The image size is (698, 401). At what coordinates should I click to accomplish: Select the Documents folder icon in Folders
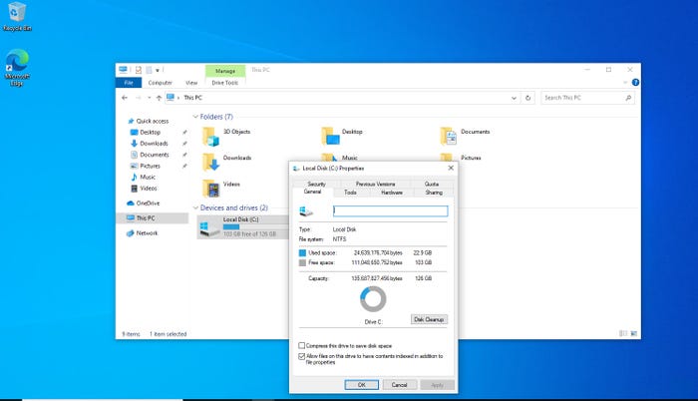449,136
